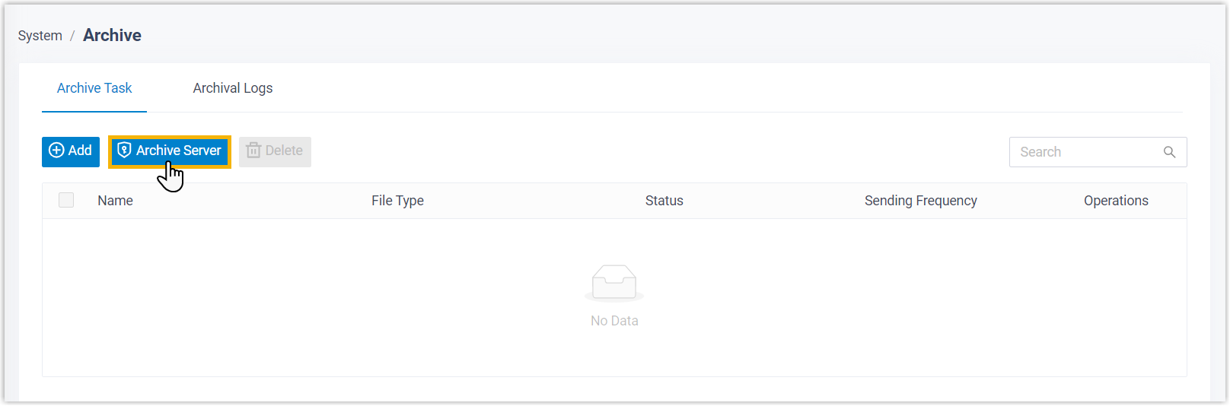Click the magnifying glass search icon

click(1169, 152)
